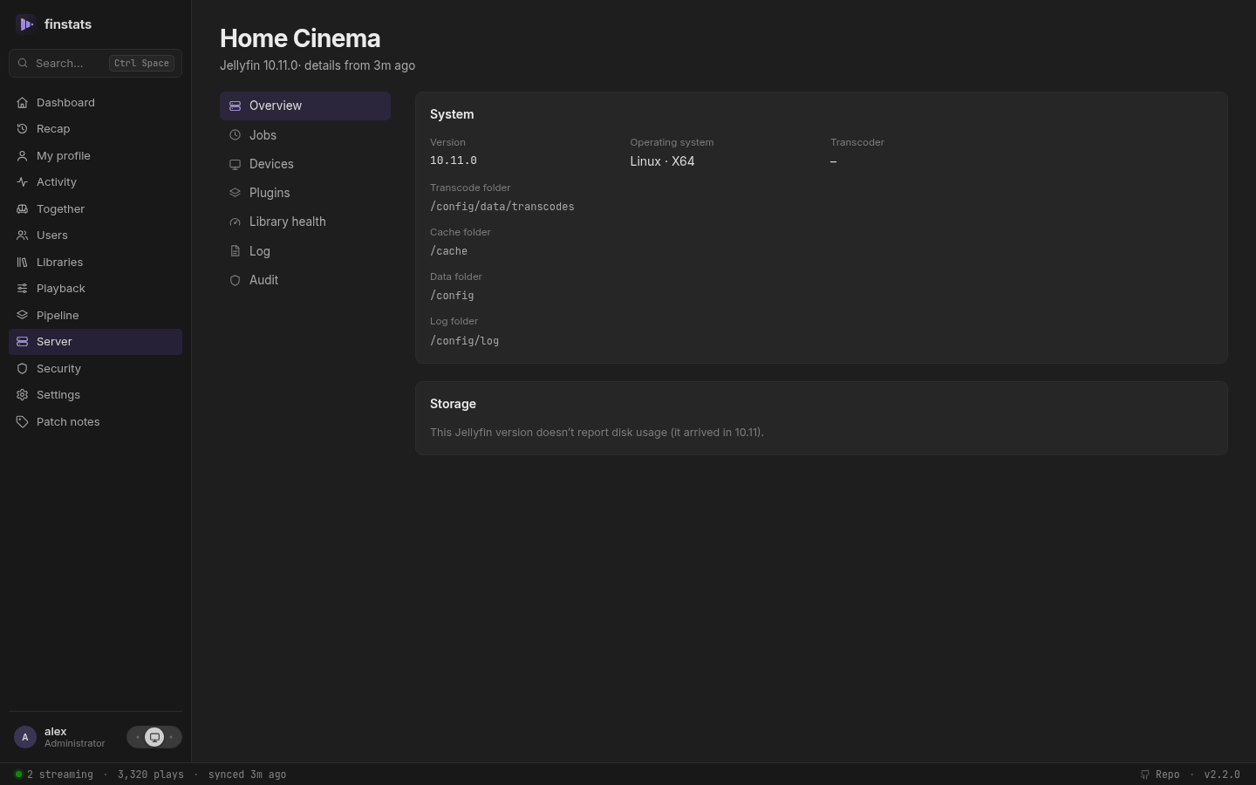The image size is (1256, 785).
Task: Click the 3,320 plays status text
Action: [151, 775]
